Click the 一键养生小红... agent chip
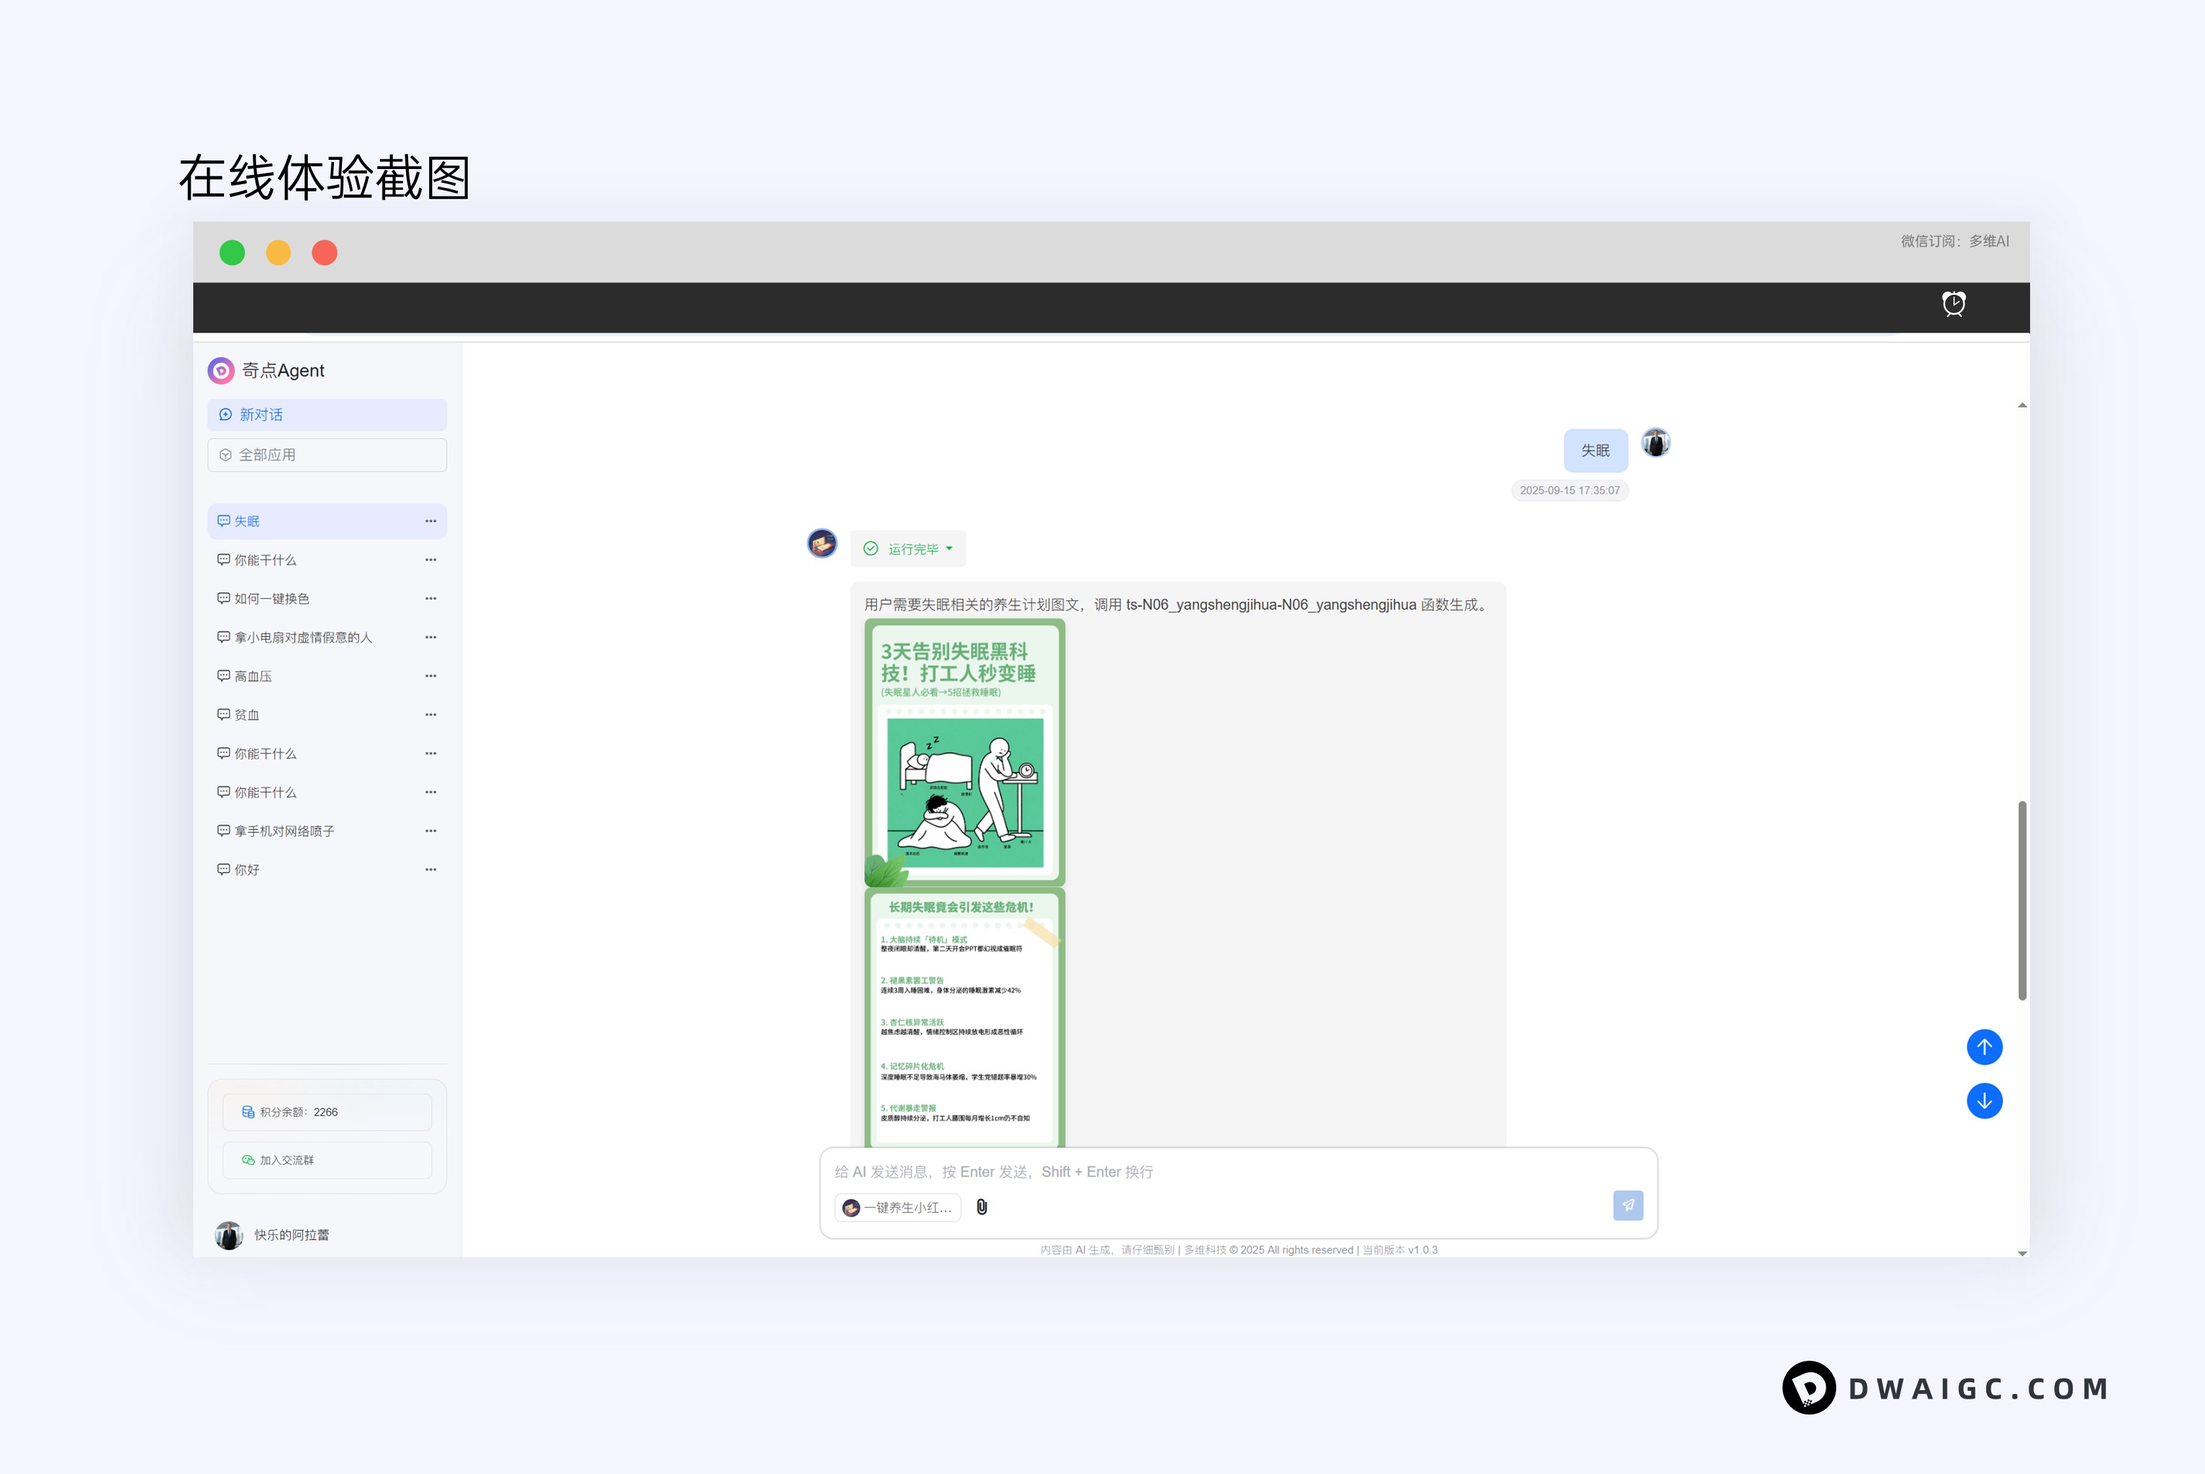Viewport: 2205px width, 1474px height. (x=897, y=1207)
